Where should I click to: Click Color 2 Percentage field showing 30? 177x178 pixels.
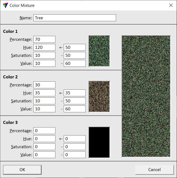44,85
